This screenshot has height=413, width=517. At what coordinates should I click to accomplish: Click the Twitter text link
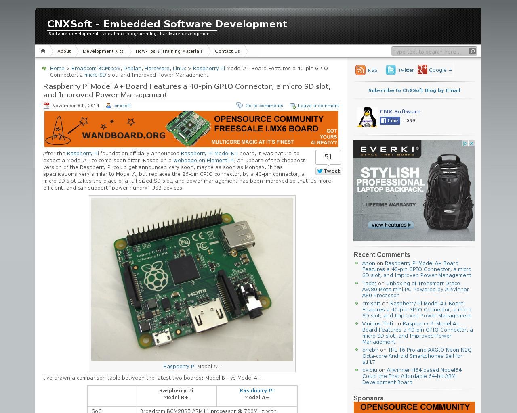(406, 70)
